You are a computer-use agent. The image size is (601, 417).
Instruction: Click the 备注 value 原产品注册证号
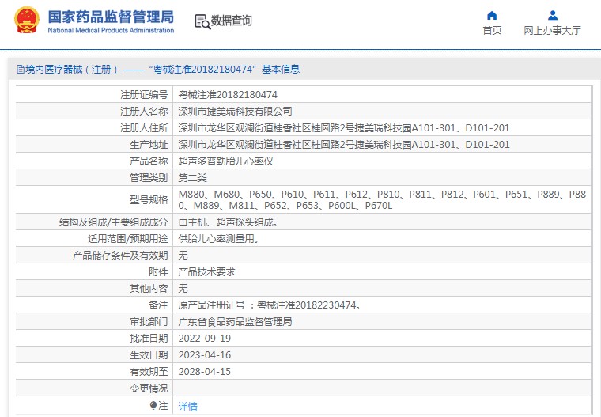click(x=270, y=305)
